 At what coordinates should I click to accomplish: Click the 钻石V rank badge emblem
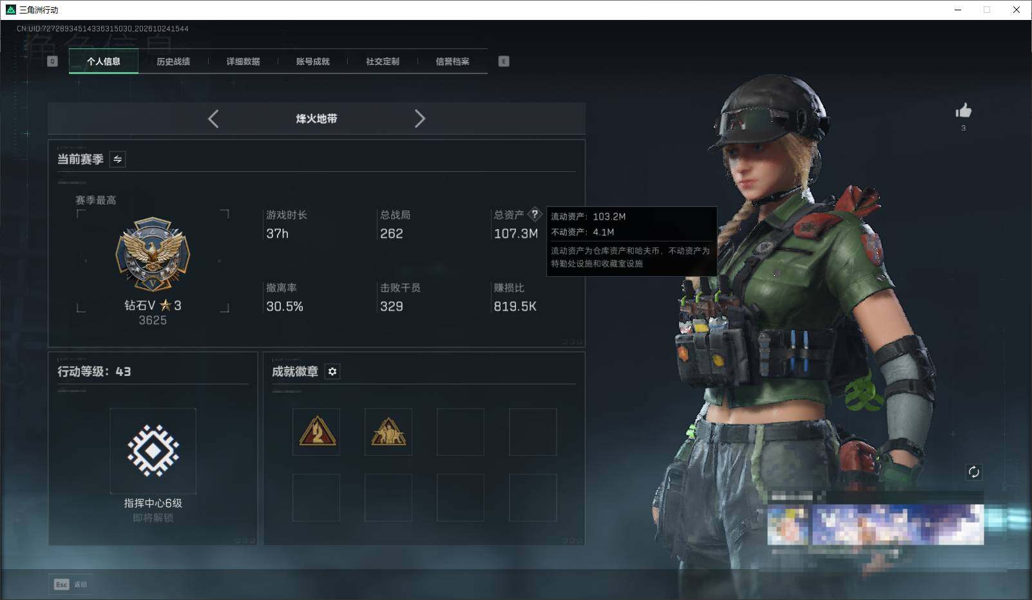153,254
